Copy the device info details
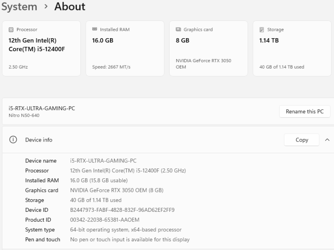Image resolution: width=334 pixels, height=250 pixels. (x=302, y=140)
